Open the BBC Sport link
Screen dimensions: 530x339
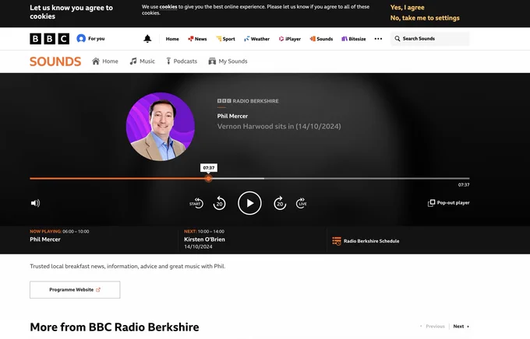tap(225, 39)
